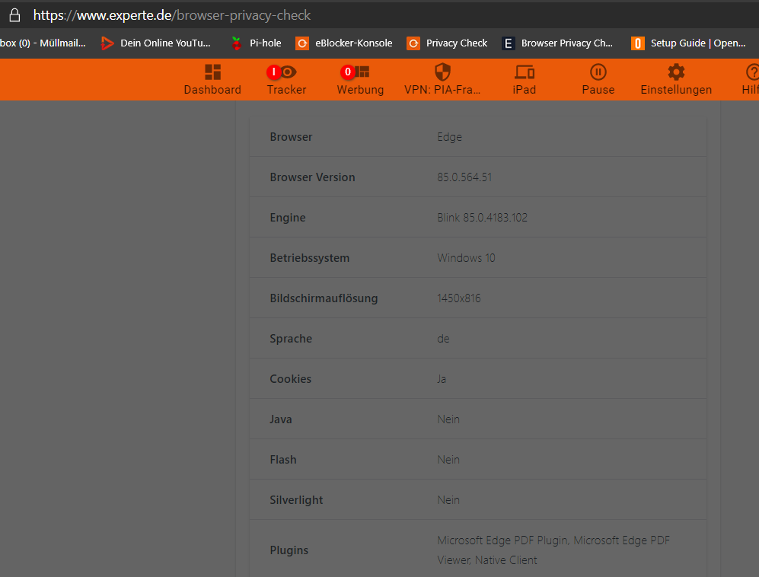The image size is (759, 577).
Task: Open the Privacy Check bookmark label
Action: click(457, 43)
